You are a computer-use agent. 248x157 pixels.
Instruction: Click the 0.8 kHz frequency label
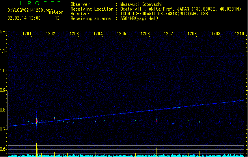tap(3, 110)
